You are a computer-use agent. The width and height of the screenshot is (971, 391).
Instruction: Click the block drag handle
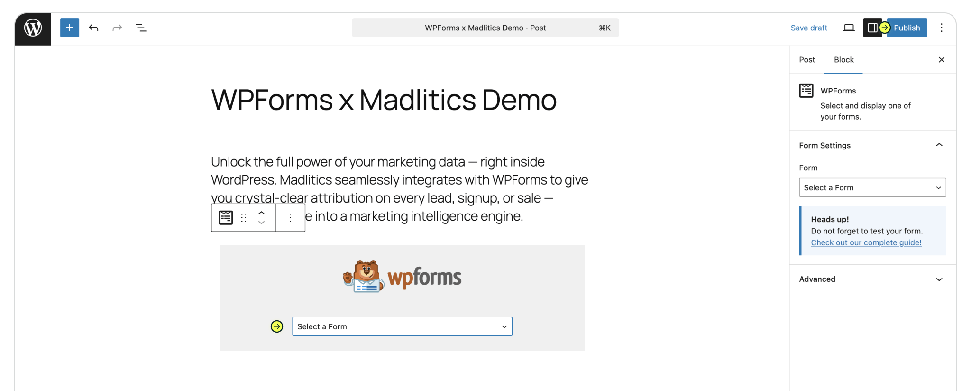pyautogui.click(x=244, y=217)
